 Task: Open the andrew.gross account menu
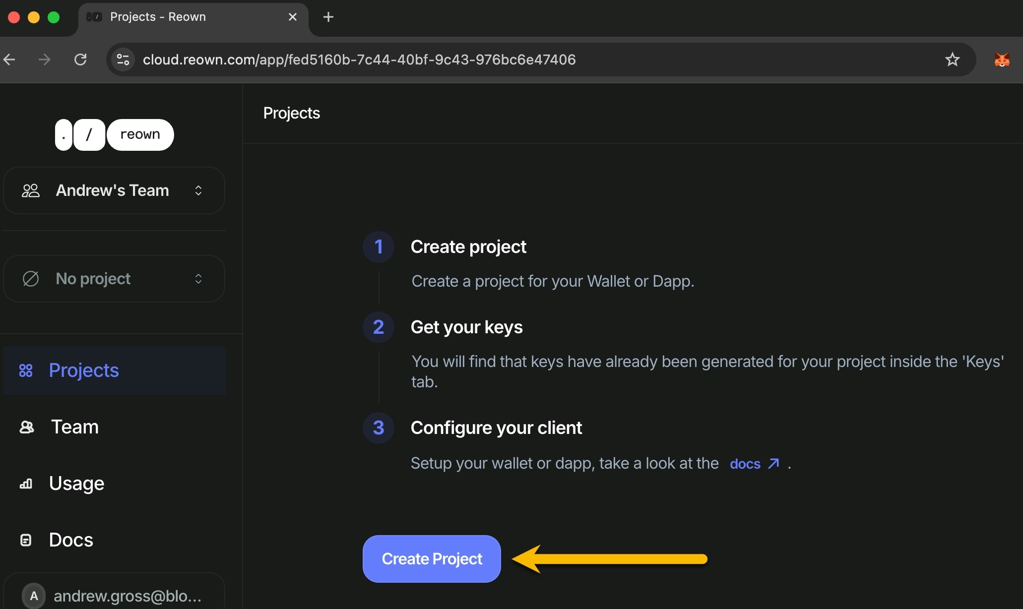click(127, 596)
